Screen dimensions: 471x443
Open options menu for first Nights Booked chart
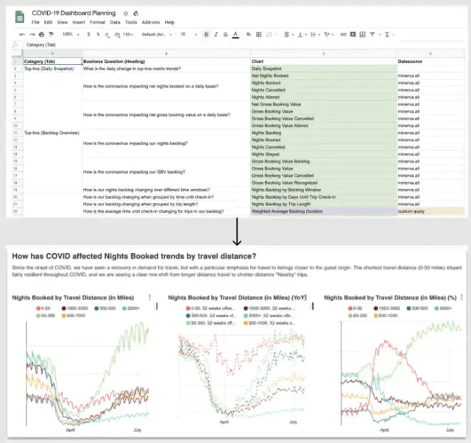pos(150,298)
